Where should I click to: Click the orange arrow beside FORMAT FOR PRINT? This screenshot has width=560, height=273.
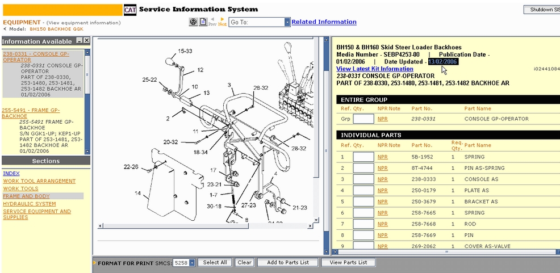click(x=95, y=263)
